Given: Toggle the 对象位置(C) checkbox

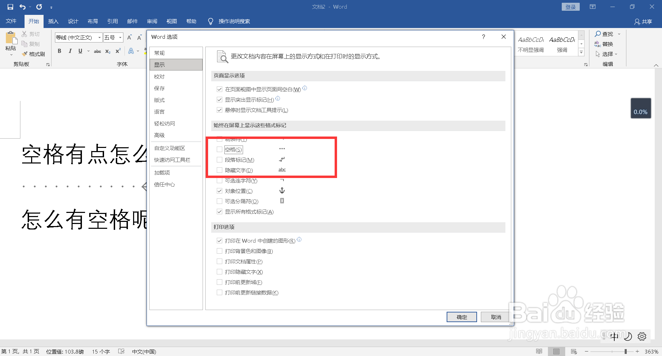Looking at the screenshot, I should point(219,191).
